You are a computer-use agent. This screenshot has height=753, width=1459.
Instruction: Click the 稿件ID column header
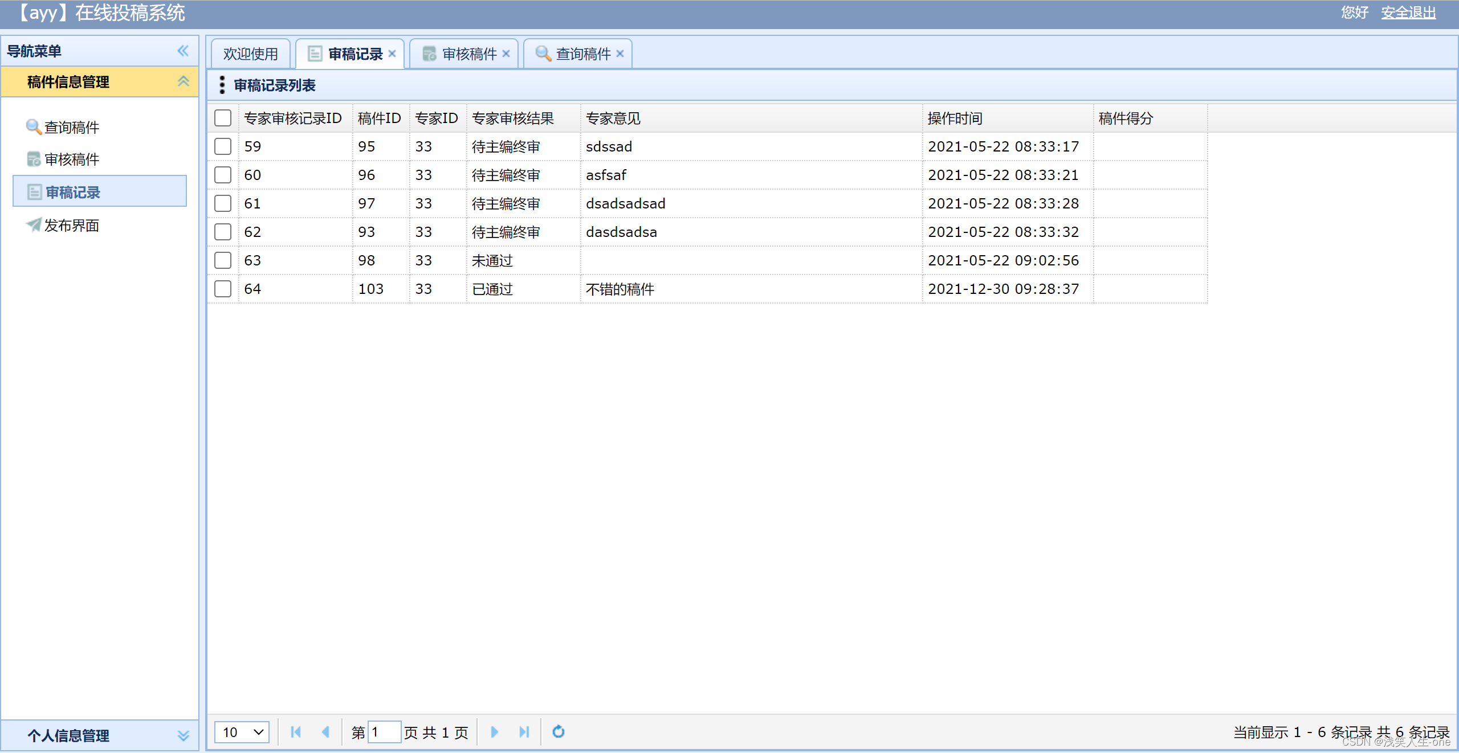point(381,118)
